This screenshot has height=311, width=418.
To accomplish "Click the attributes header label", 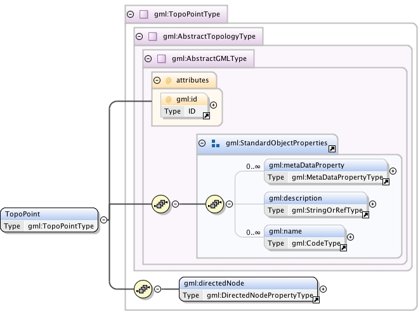I will click(x=192, y=80).
